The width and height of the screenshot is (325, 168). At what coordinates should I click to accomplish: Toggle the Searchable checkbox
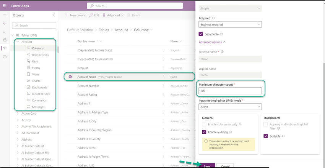201,34
